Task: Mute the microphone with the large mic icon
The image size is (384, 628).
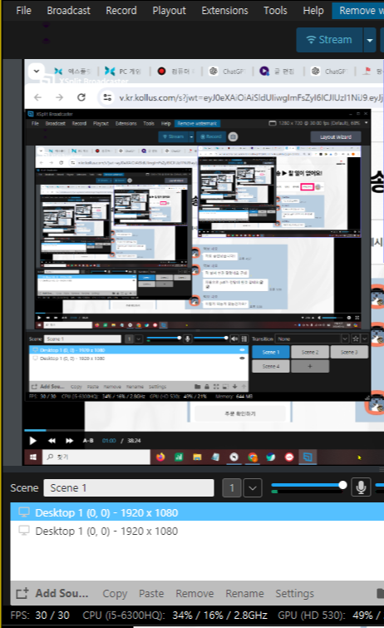Action: pos(361,487)
